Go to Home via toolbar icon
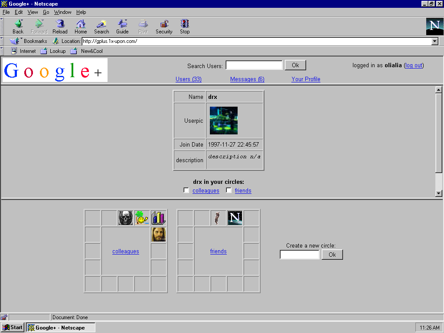Viewport: 444px width, 333px height. 81,26
